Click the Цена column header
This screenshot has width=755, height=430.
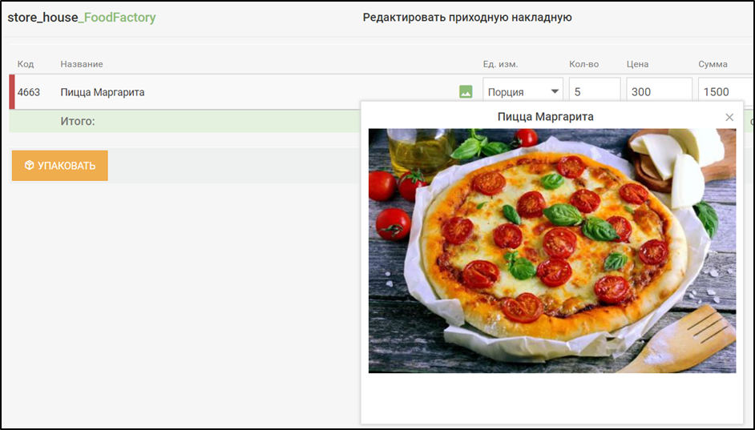[x=637, y=64]
